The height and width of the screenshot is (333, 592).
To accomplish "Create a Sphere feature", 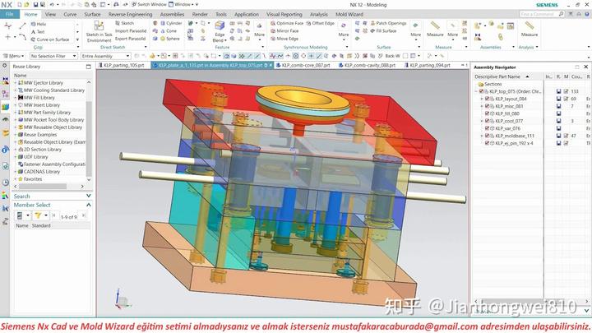I will pos(170,39).
